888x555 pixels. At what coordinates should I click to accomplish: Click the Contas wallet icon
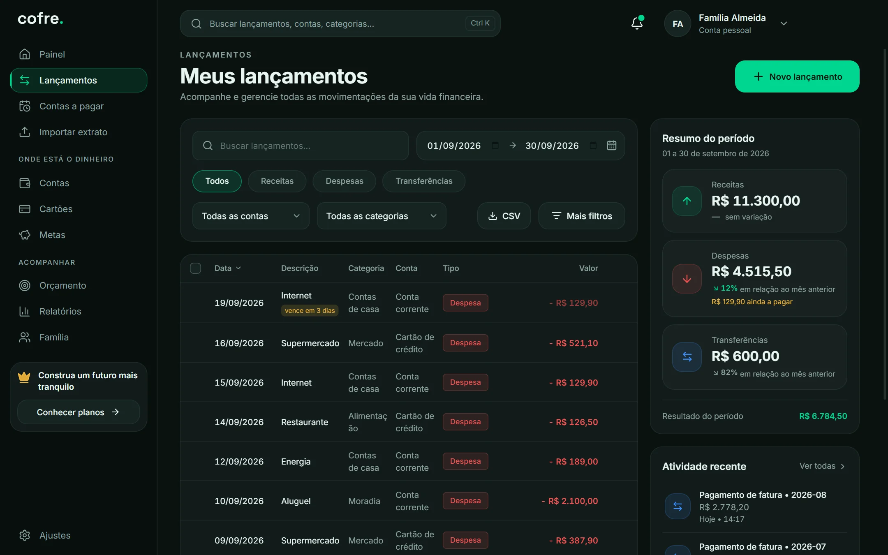click(25, 183)
